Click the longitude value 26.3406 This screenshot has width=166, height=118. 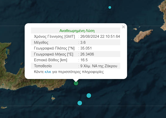point(86,54)
